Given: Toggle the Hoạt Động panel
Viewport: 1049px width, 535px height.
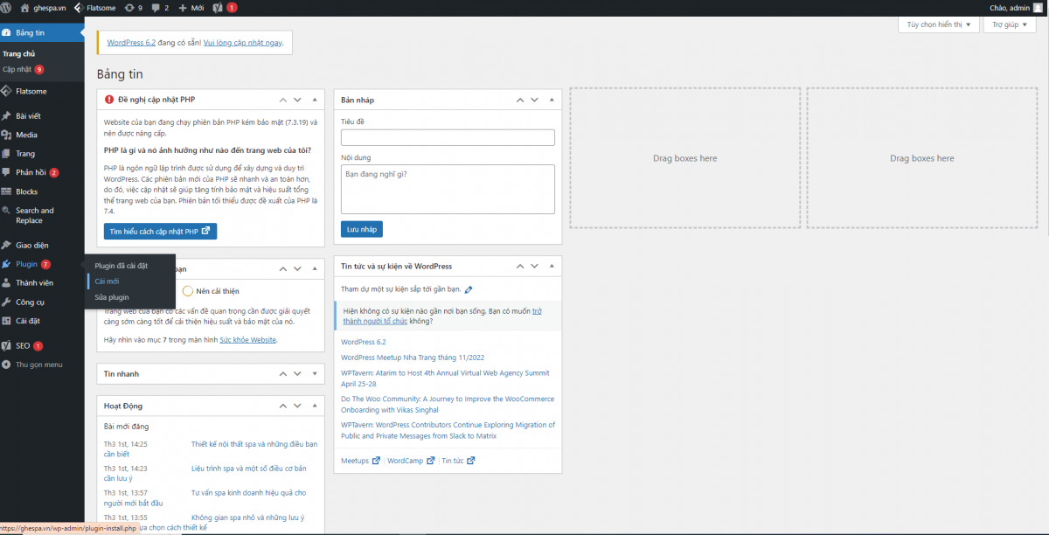Looking at the screenshot, I should [315, 406].
